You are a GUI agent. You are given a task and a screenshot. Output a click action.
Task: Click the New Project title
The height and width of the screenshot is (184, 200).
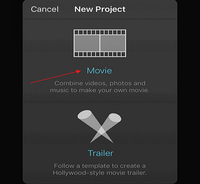(100, 9)
